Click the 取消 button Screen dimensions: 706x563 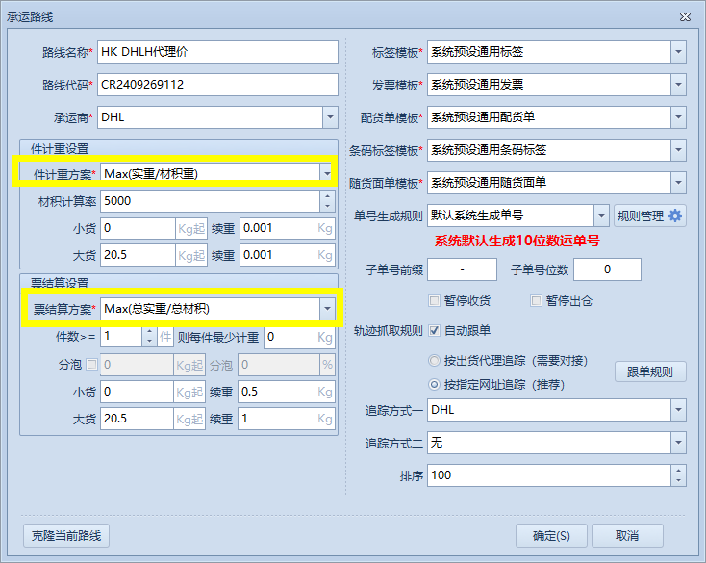[627, 535]
